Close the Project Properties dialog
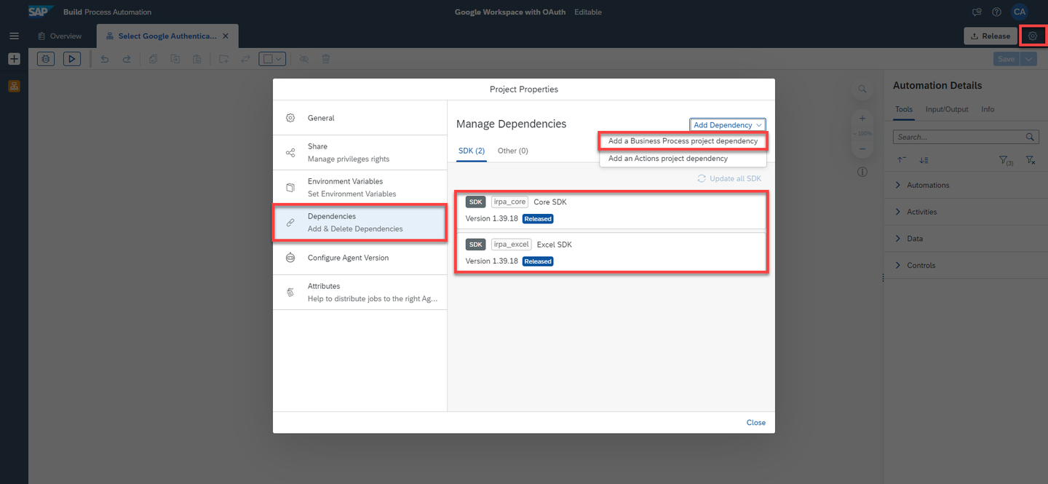The width and height of the screenshot is (1048, 484). click(x=756, y=423)
